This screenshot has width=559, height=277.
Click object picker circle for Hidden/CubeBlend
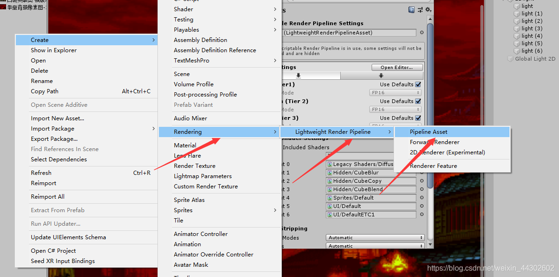pos(422,189)
